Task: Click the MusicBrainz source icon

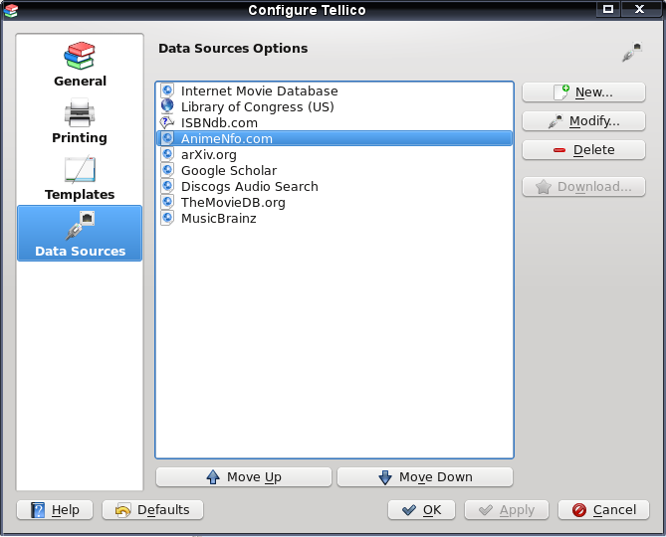Action: 167,218
